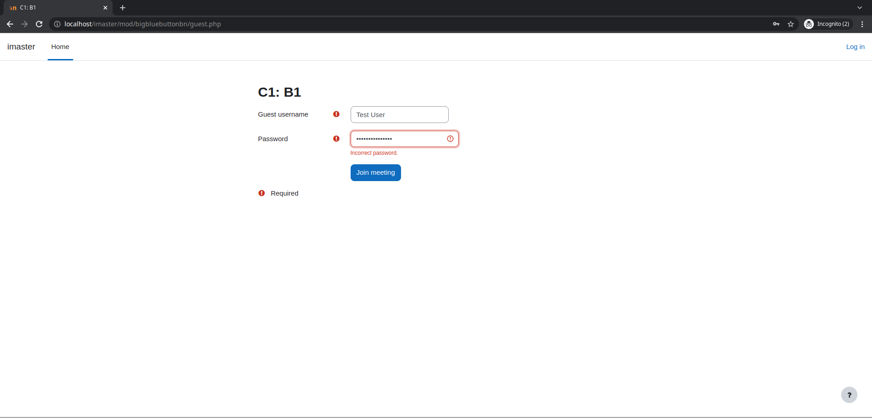Click the error icon inside Password field

(450, 139)
